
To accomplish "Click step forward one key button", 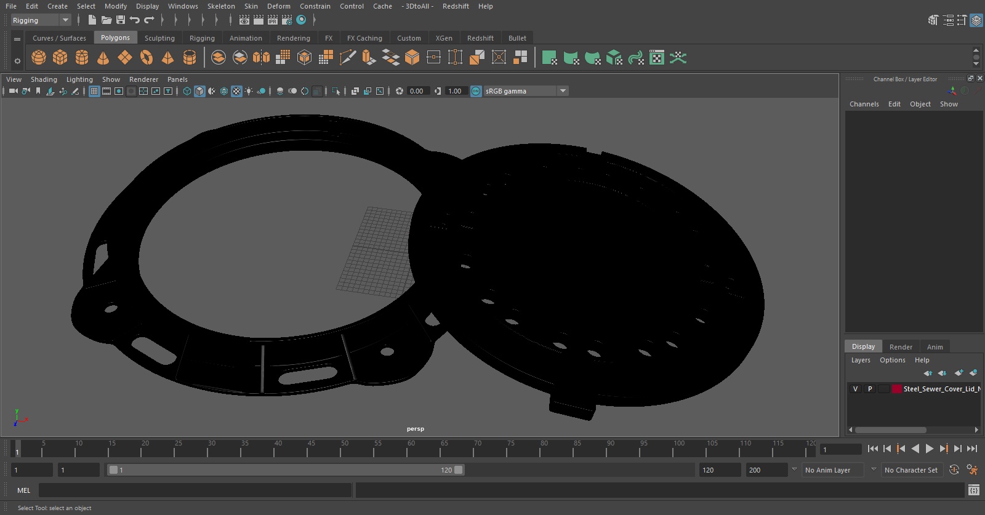I will 943,449.
